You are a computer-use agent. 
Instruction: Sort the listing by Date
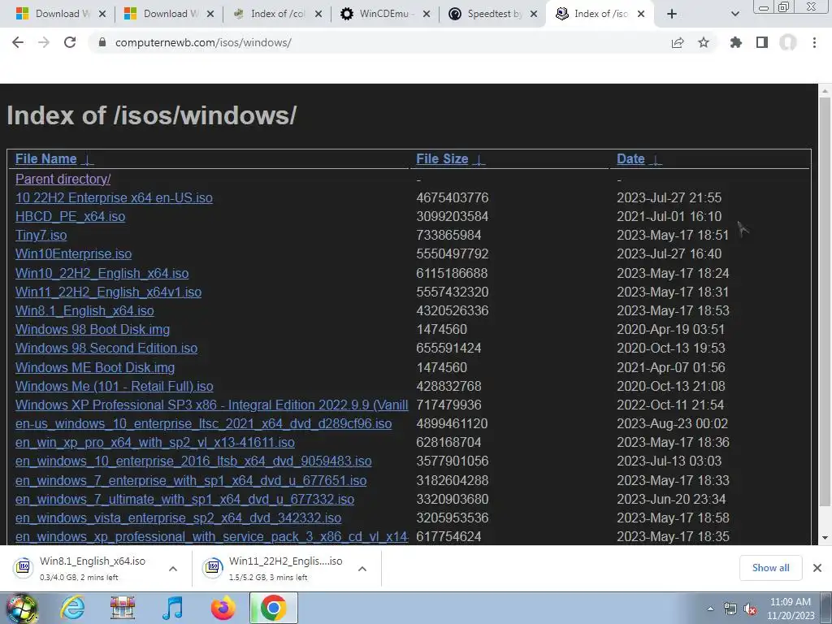630,158
